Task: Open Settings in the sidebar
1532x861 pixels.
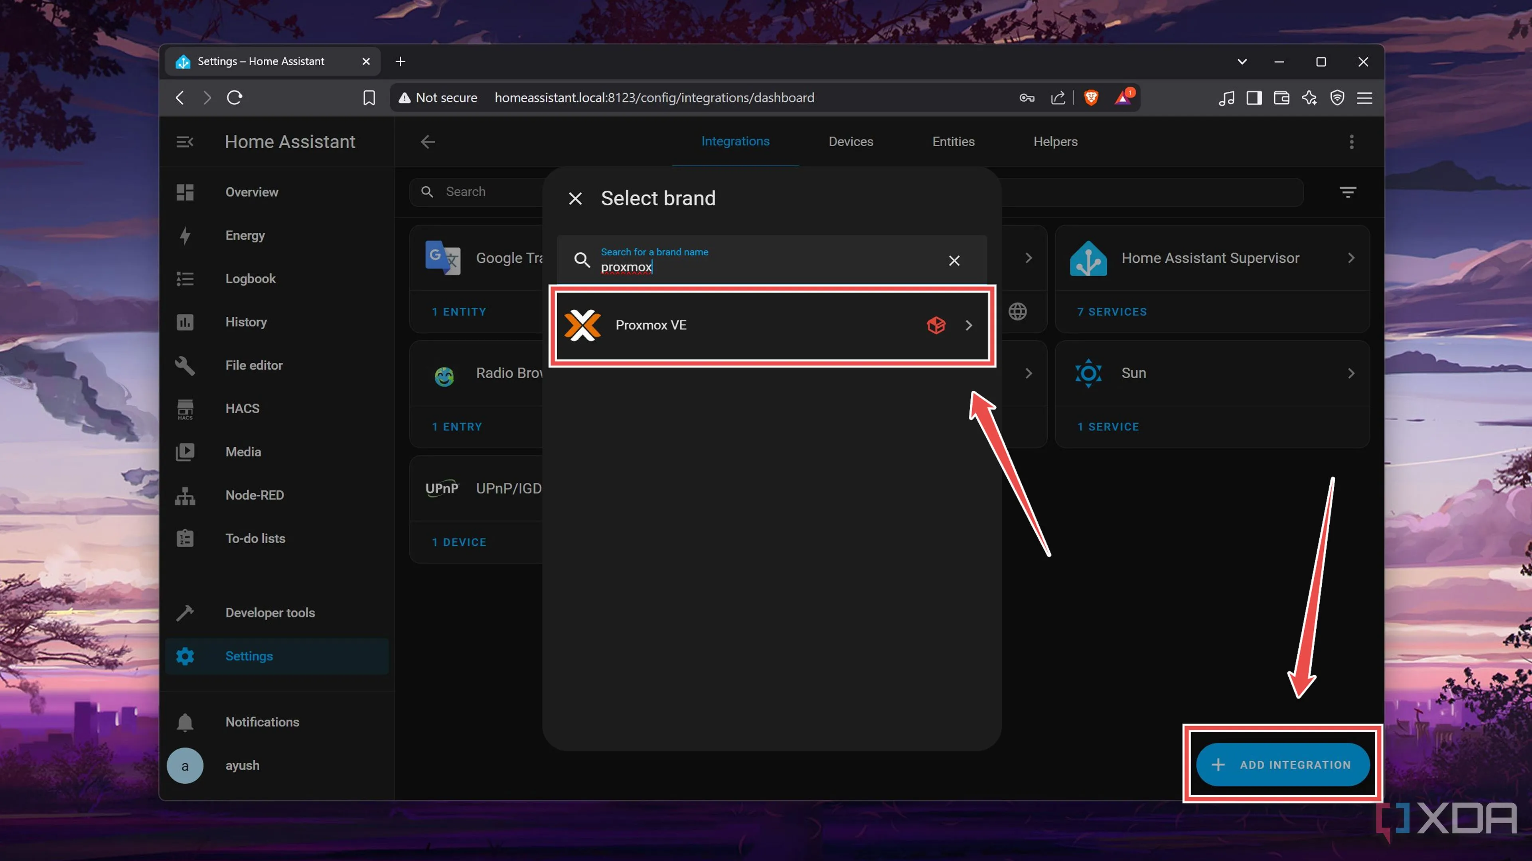Action: [276, 656]
